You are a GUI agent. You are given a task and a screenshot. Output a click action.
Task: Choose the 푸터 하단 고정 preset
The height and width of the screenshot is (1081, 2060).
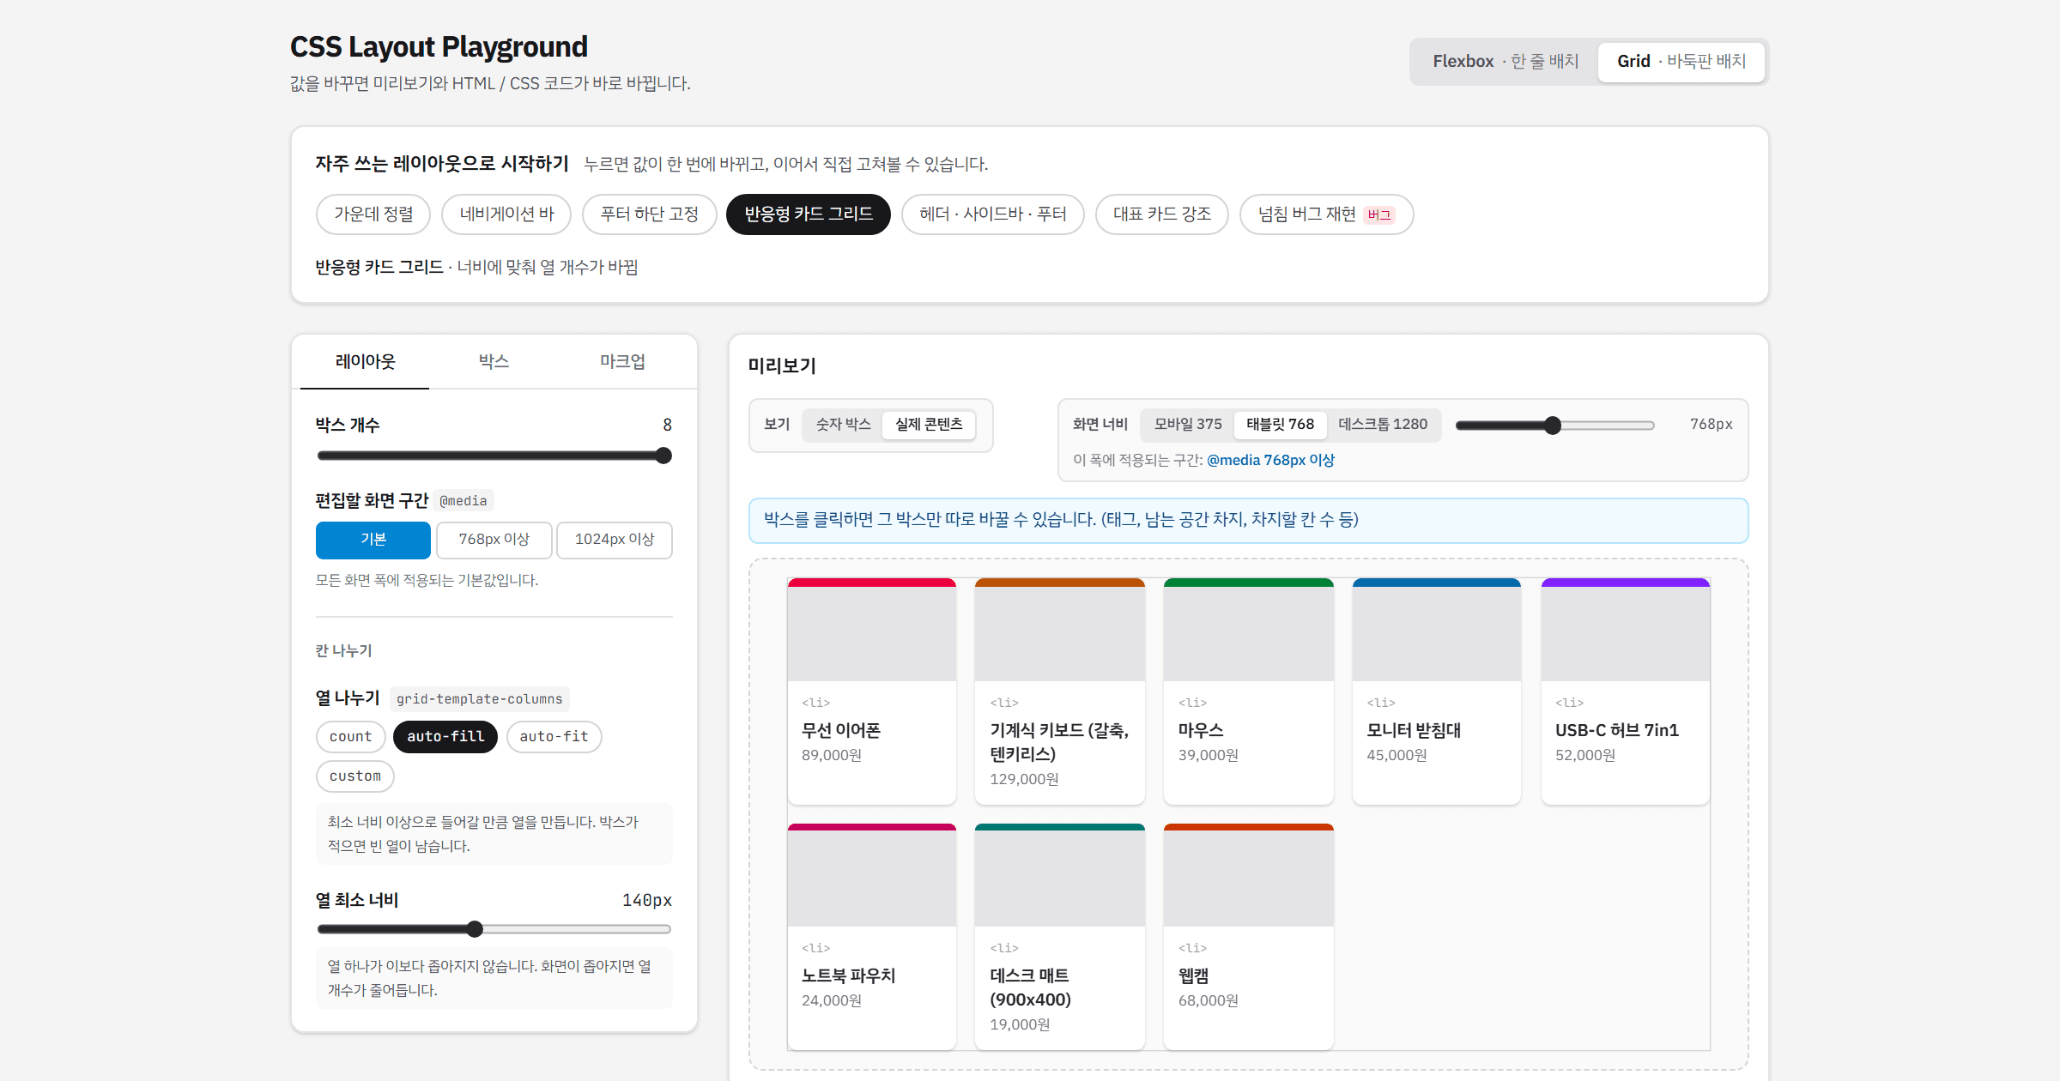(x=649, y=214)
